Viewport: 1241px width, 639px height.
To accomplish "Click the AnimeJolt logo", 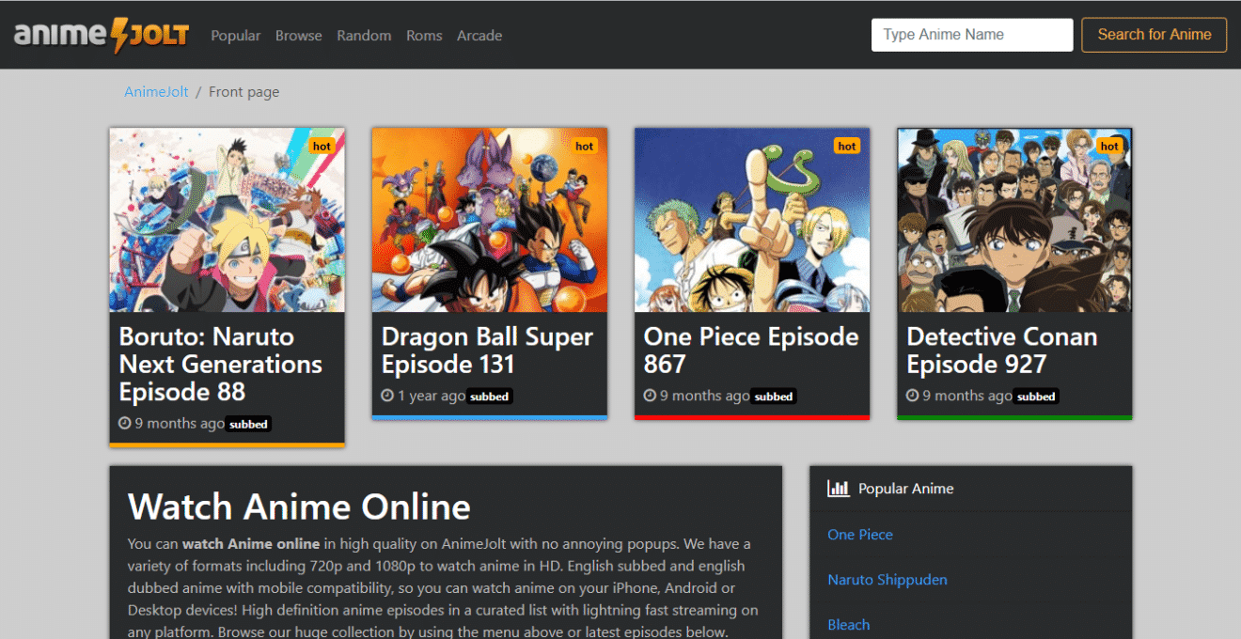I will (102, 36).
